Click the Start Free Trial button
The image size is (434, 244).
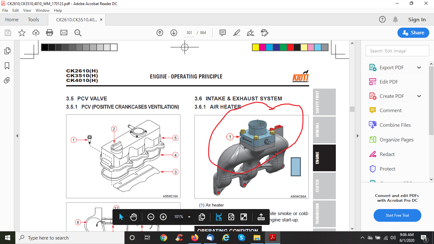(x=397, y=215)
